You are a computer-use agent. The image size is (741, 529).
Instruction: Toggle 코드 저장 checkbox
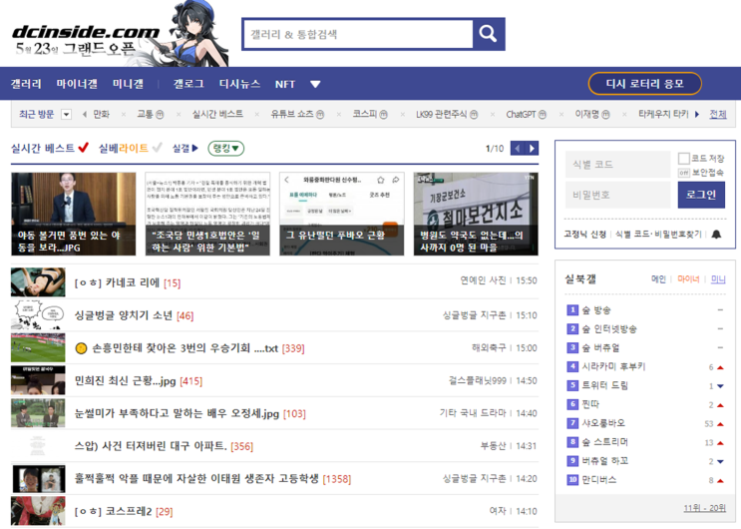click(x=684, y=158)
